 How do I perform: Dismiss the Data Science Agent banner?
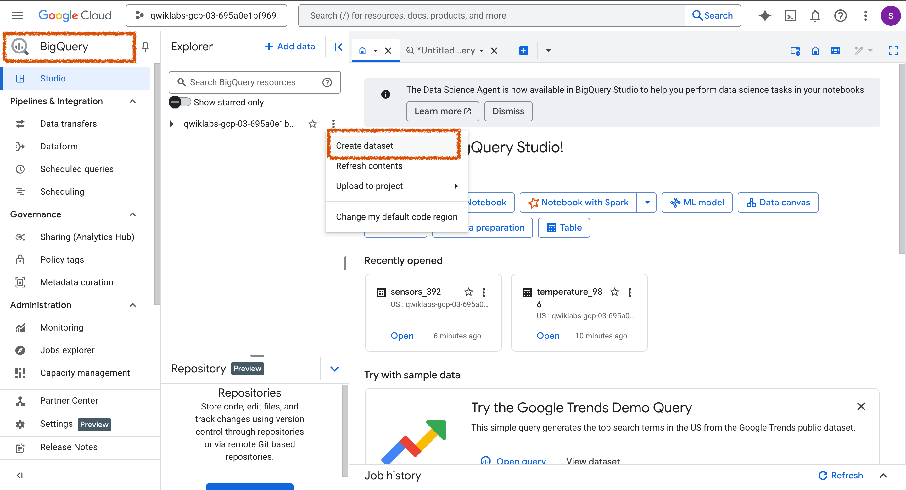point(508,111)
